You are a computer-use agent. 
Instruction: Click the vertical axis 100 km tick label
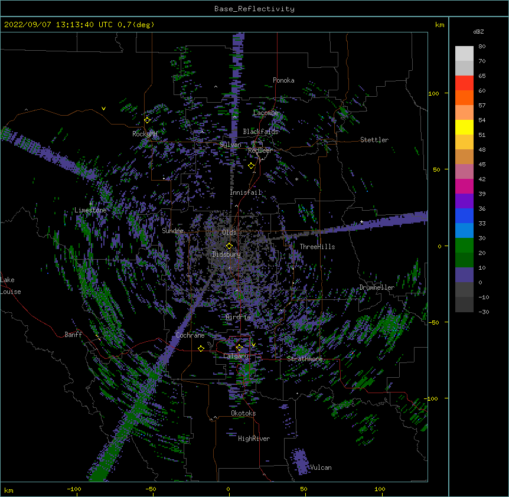(433, 93)
